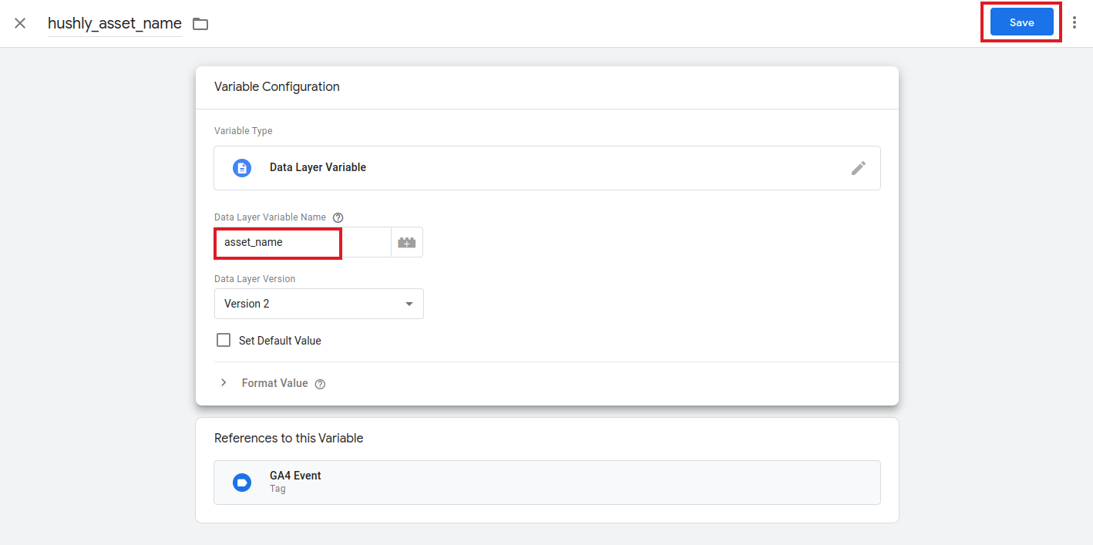Image resolution: width=1093 pixels, height=545 pixels.
Task: Open help for Data Layer Variable Name
Action: 338,217
